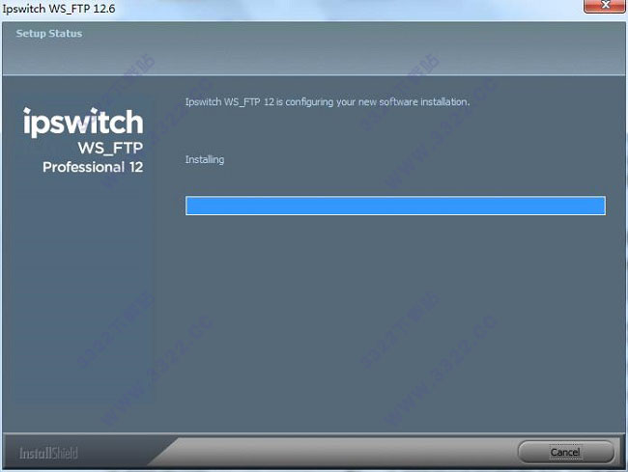The image size is (628, 472).
Task: Click the Professional 12 edition label
Action: (93, 167)
